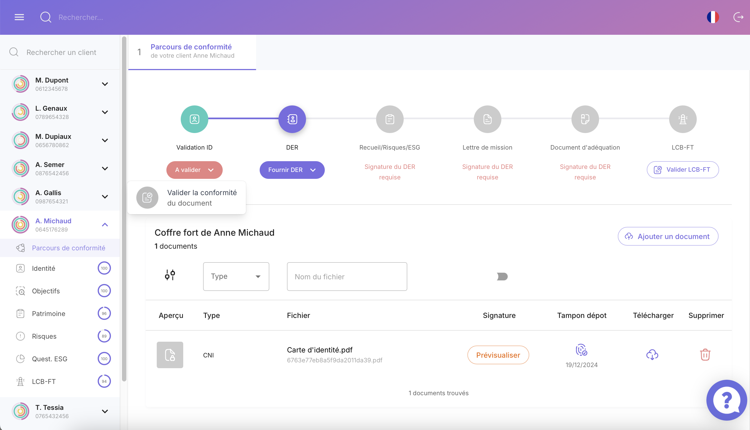The width and height of the screenshot is (750, 430).
Task: Click the French flag language icon
Action: 712,17
